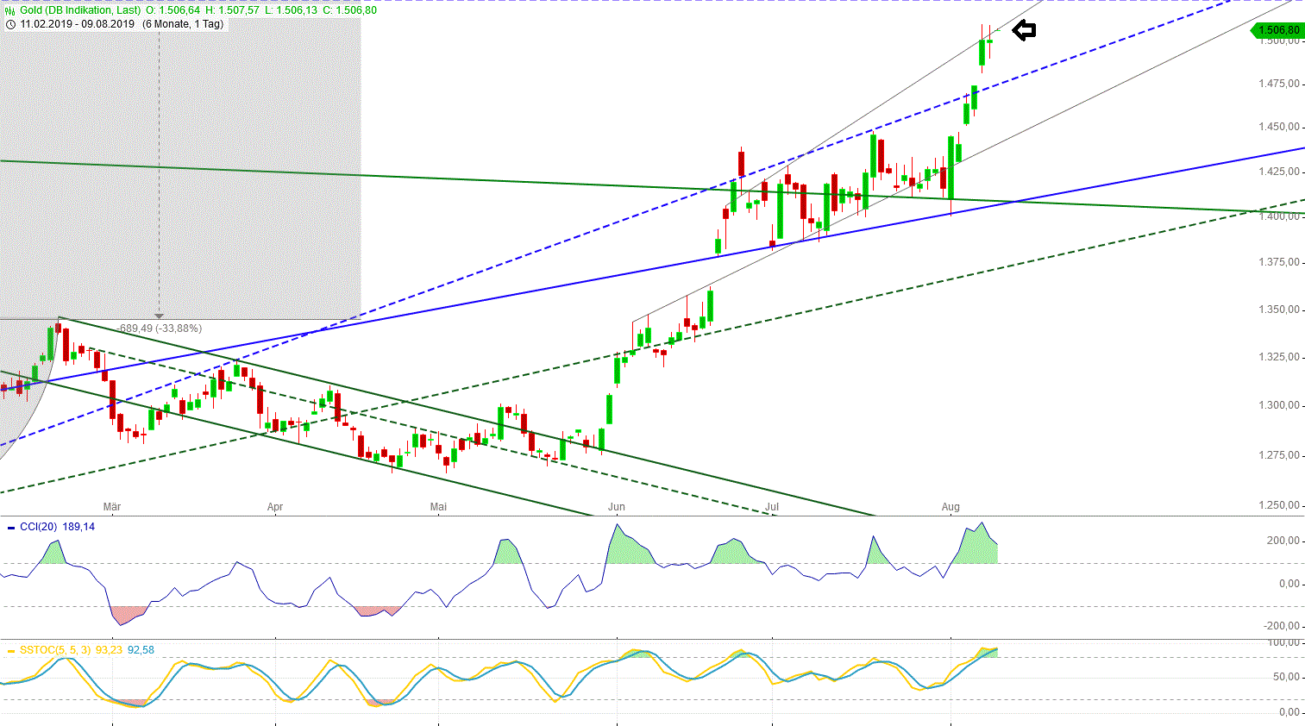Click the 1.325,00 price axis label
The width and height of the screenshot is (1305, 726).
point(1279,357)
